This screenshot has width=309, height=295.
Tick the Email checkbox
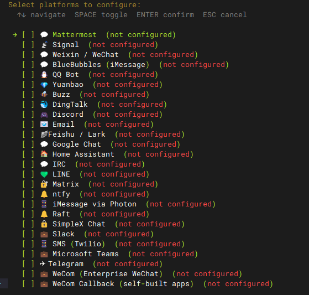28,125
